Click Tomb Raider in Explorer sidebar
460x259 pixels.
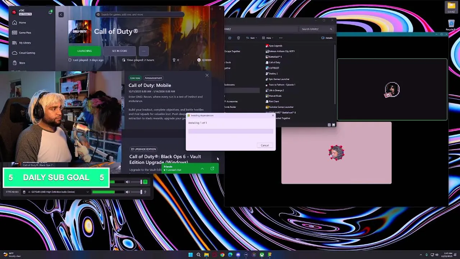pyautogui.click(x=230, y=107)
